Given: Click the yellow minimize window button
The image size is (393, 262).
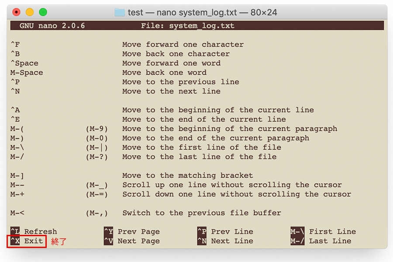Looking at the screenshot, I should tap(30, 12).
